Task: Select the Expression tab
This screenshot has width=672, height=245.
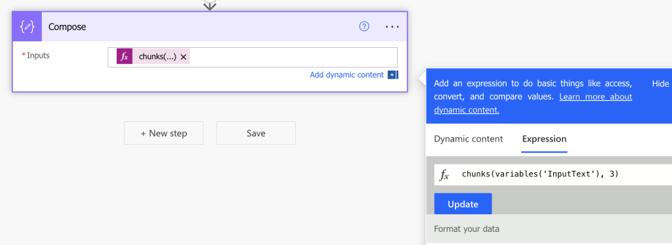Action: point(544,139)
